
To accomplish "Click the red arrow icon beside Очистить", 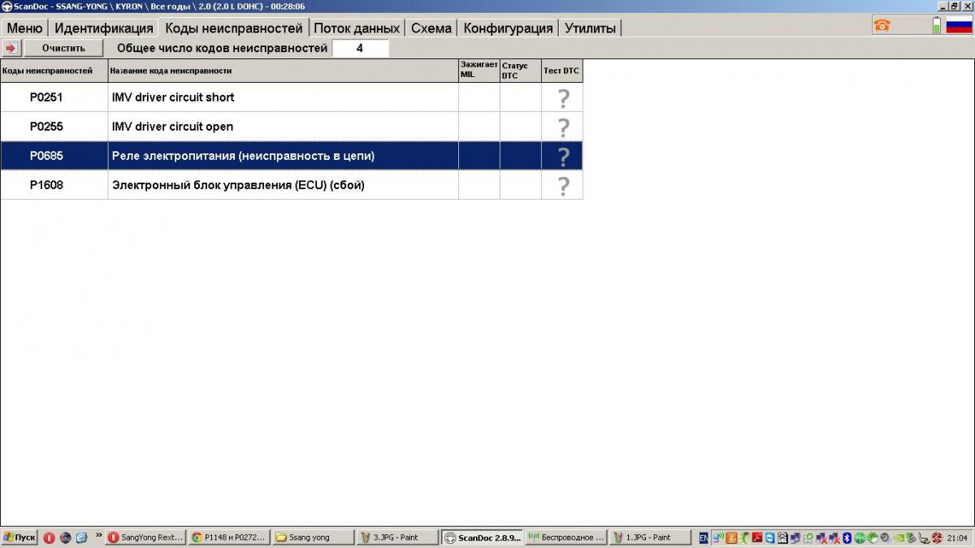I will 11,48.
